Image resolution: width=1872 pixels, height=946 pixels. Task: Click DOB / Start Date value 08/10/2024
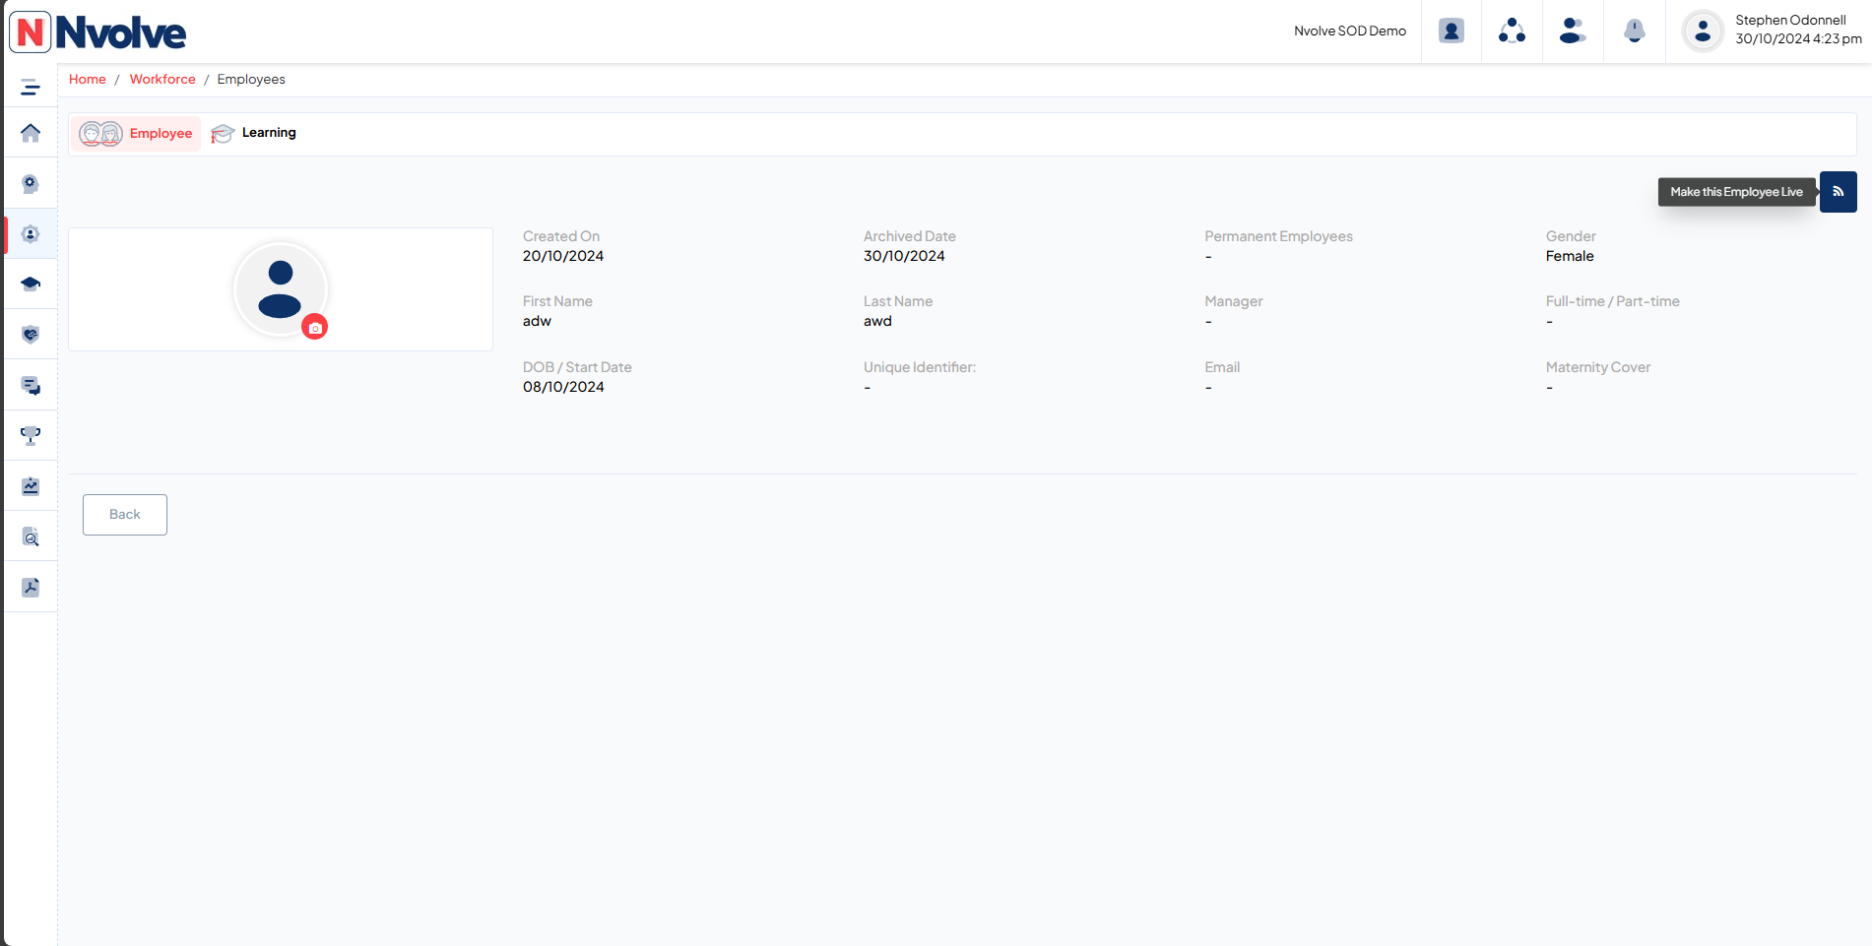[563, 387]
